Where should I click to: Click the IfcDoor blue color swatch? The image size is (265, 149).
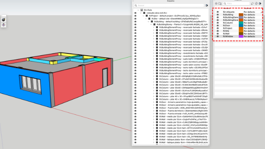[241, 25]
